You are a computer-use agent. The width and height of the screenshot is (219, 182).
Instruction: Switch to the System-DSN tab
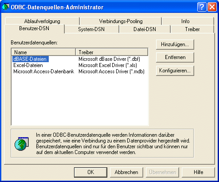(x=91, y=29)
